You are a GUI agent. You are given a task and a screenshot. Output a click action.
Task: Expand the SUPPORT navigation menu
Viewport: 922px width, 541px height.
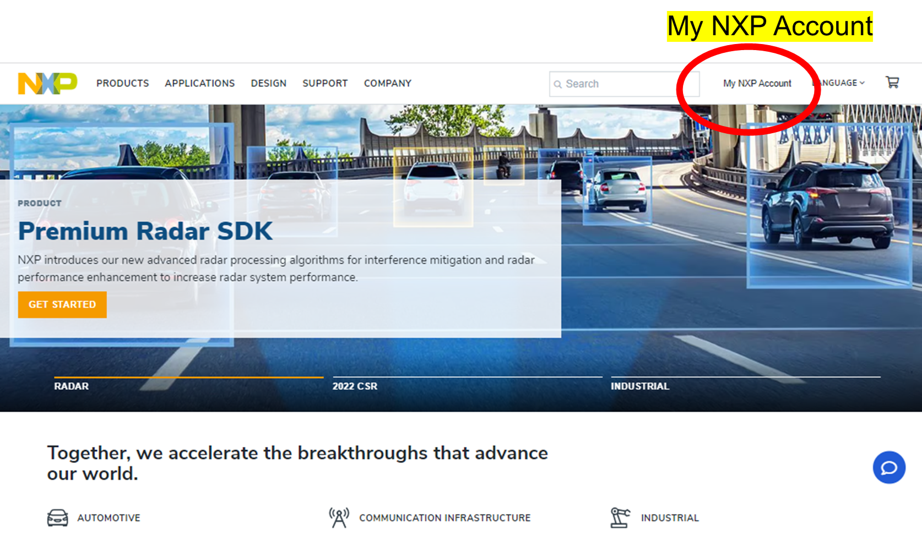pyautogui.click(x=324, y=83)
